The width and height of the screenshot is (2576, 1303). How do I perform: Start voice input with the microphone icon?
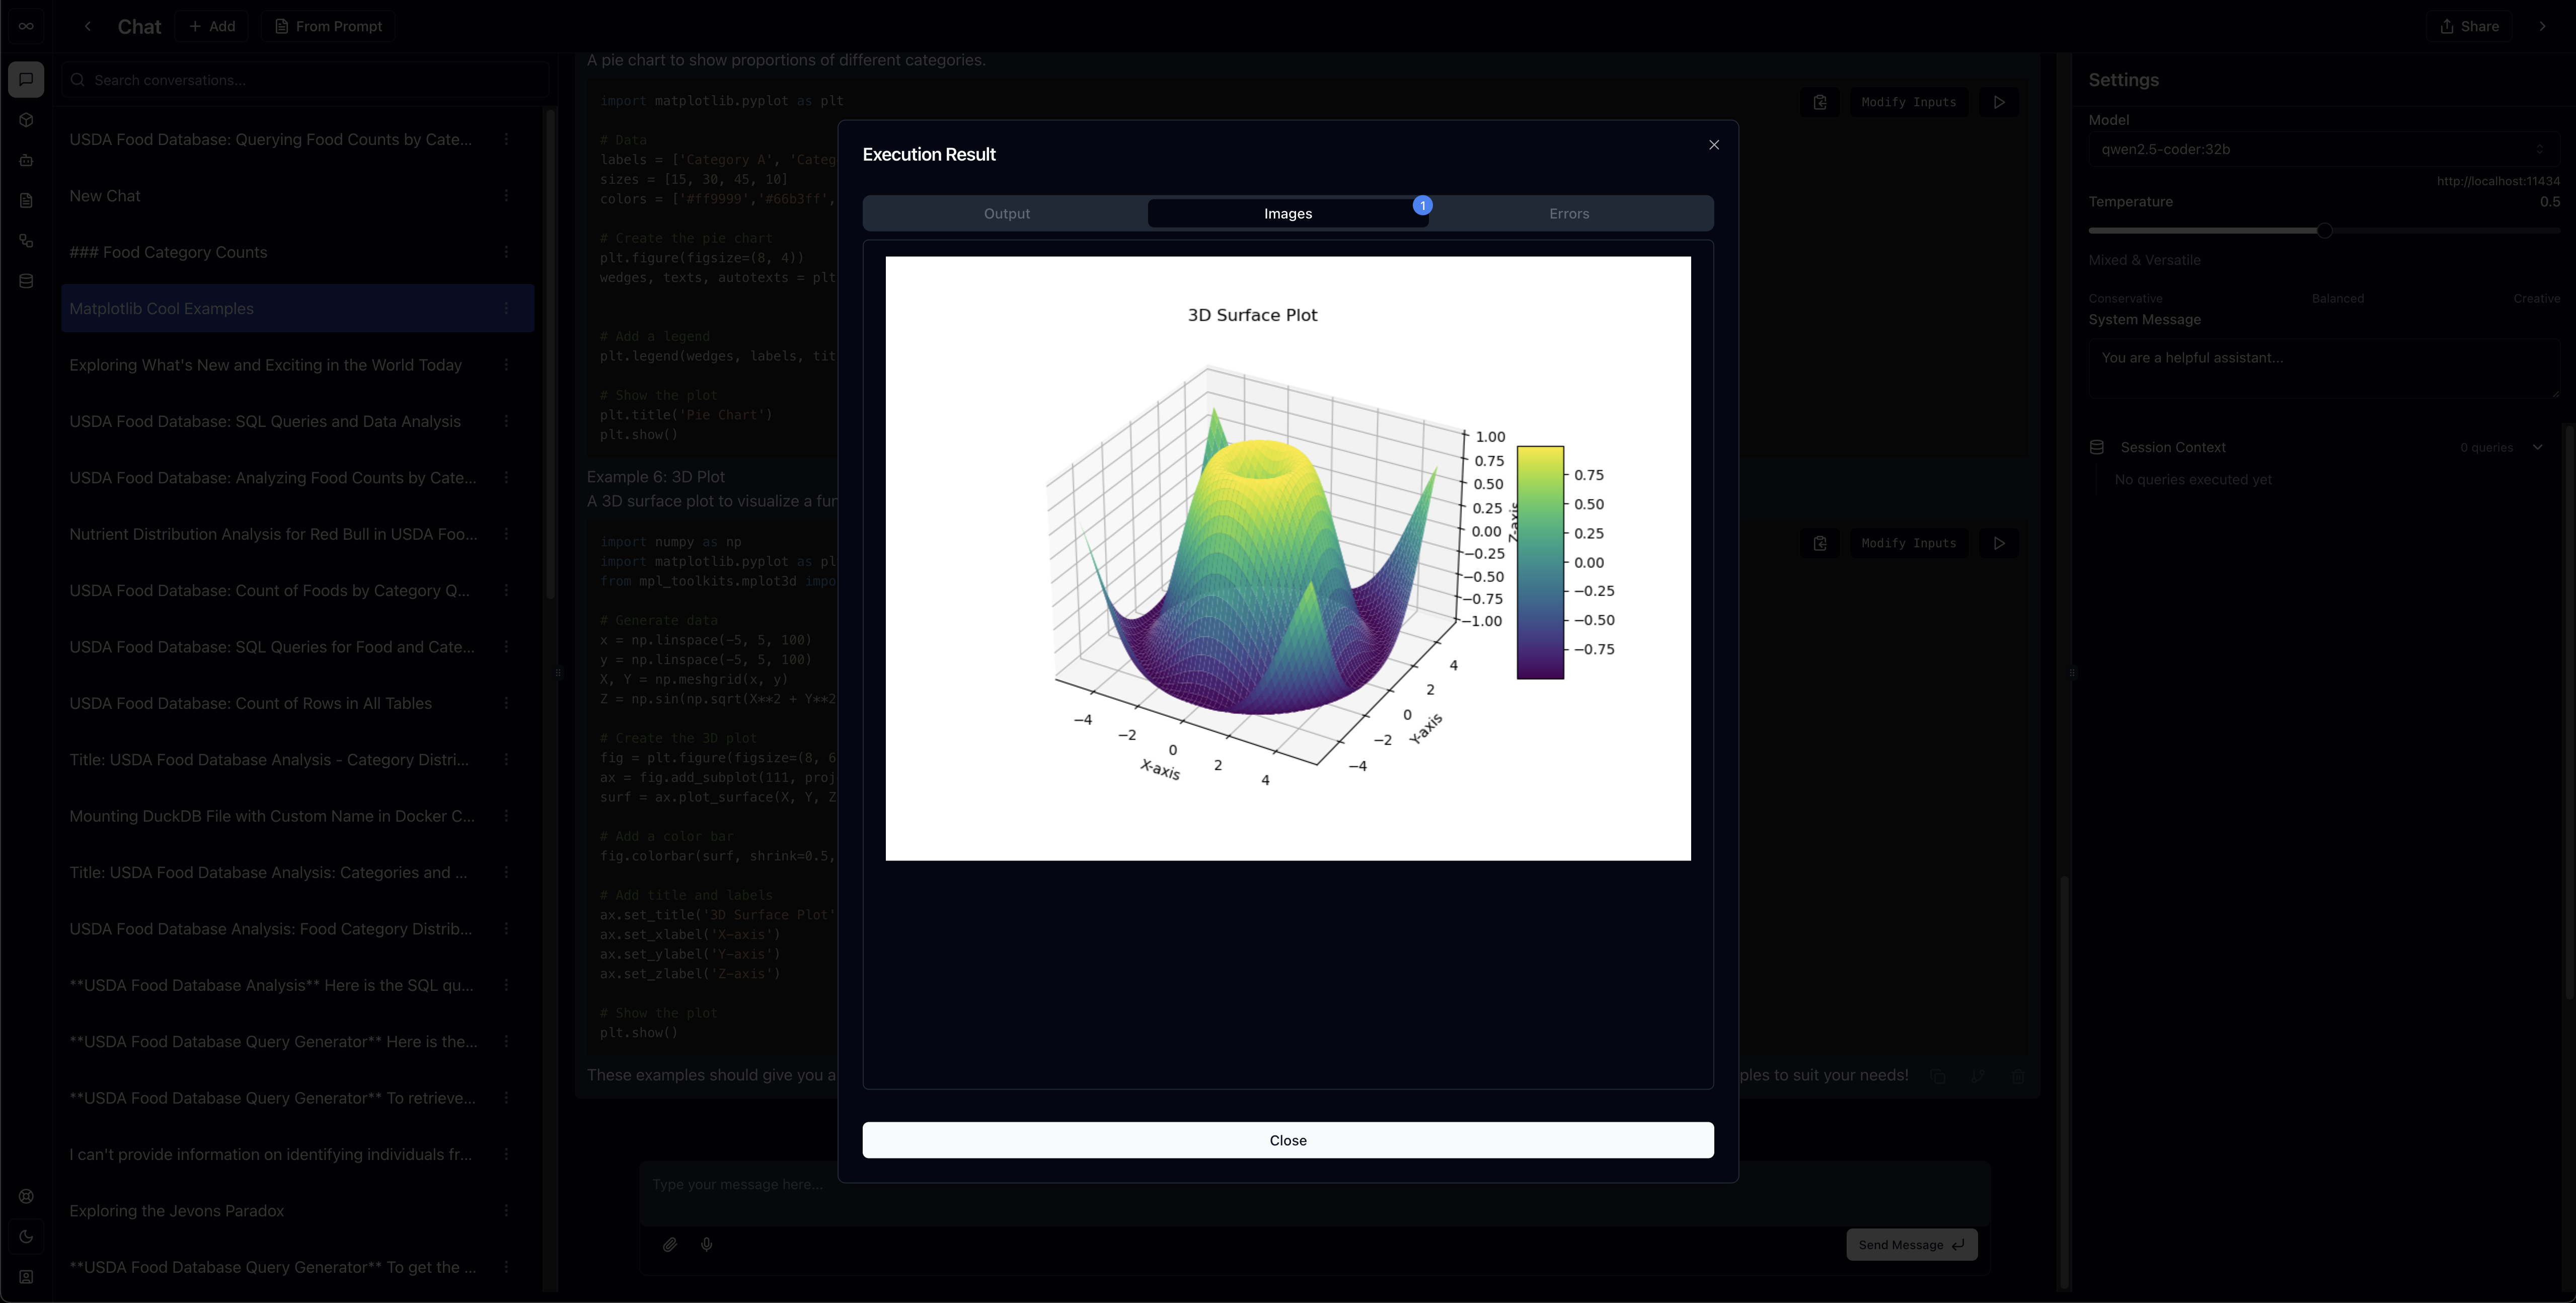(x=707, y=1244)
